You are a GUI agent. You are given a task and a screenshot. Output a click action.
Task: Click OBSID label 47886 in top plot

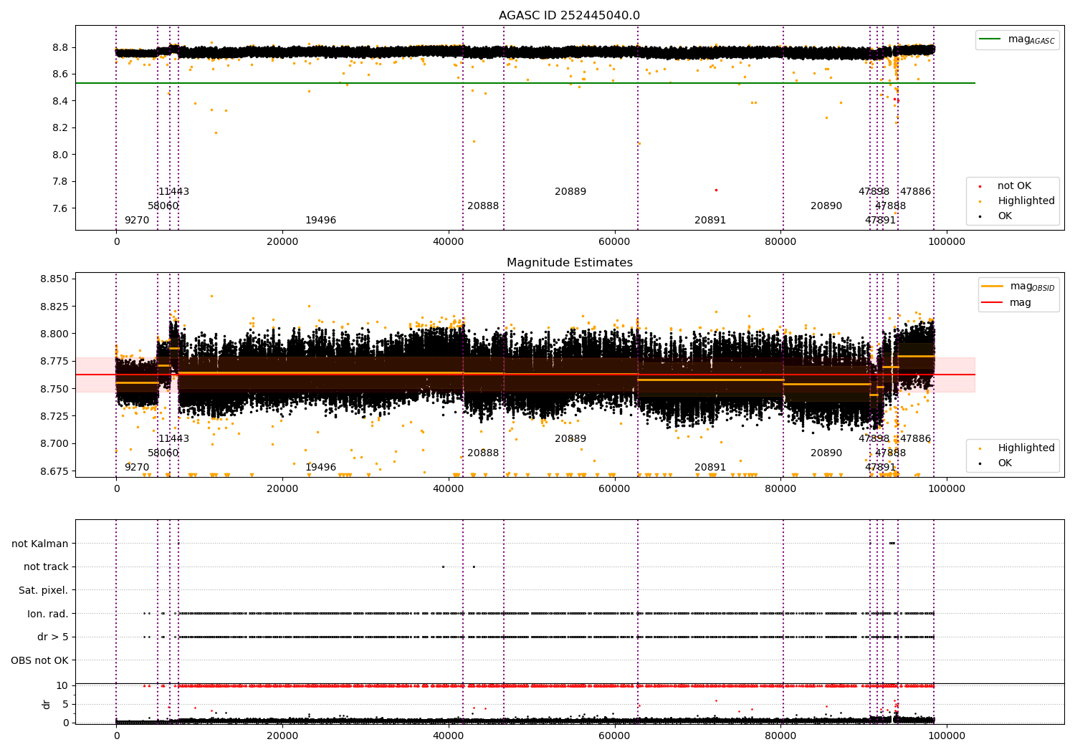click(x=915, y=191)
